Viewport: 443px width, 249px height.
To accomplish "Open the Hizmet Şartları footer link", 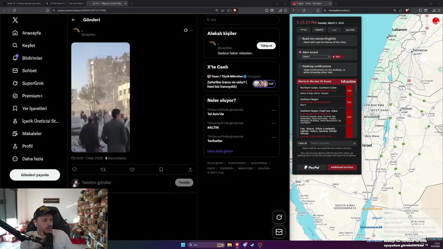I will 215,163.
